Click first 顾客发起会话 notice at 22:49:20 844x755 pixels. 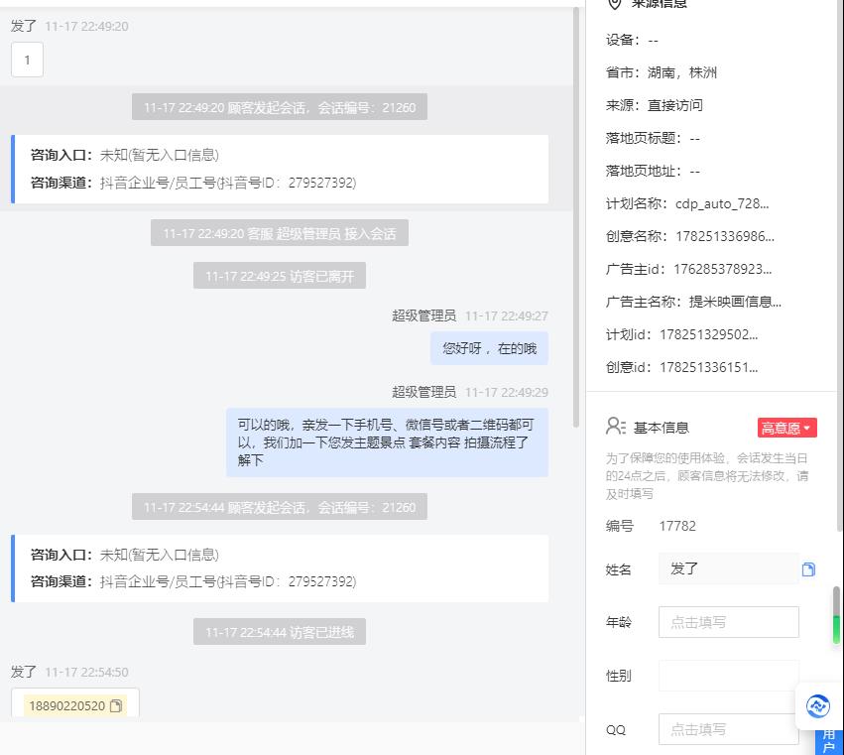coord(280,107)
